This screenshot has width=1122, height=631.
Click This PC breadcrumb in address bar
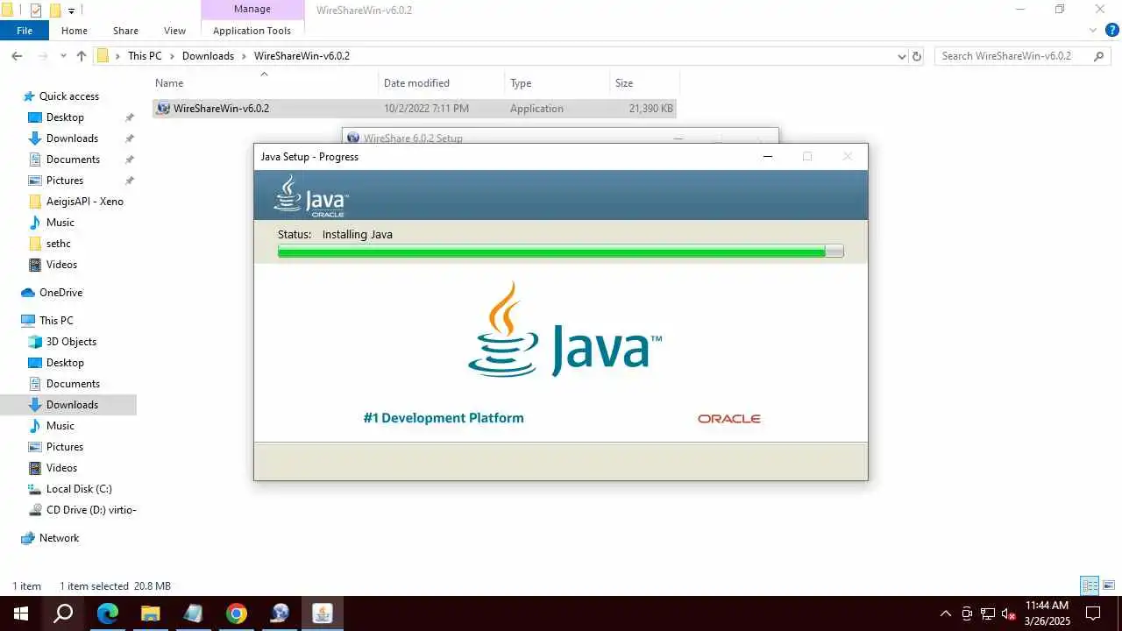point(145,56)
